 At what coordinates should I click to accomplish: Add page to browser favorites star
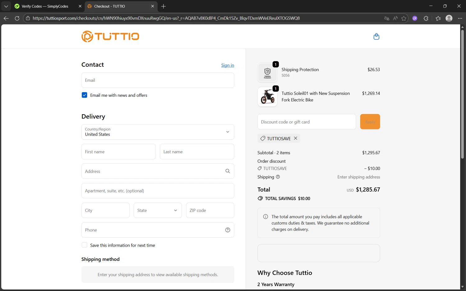pyautogui.click(x=404, y=18)
